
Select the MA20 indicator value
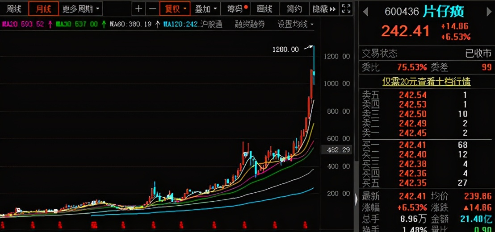(x=23, y=24)
